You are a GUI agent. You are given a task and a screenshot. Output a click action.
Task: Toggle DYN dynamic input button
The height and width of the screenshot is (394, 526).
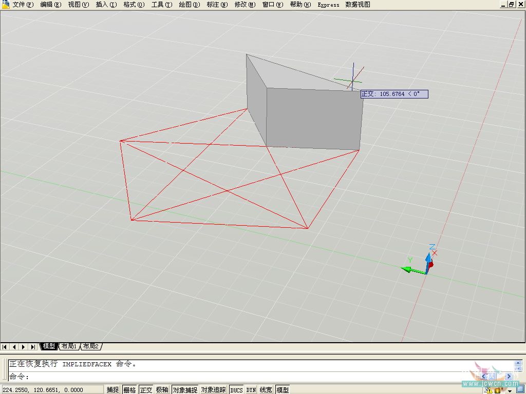coord(251,390)
